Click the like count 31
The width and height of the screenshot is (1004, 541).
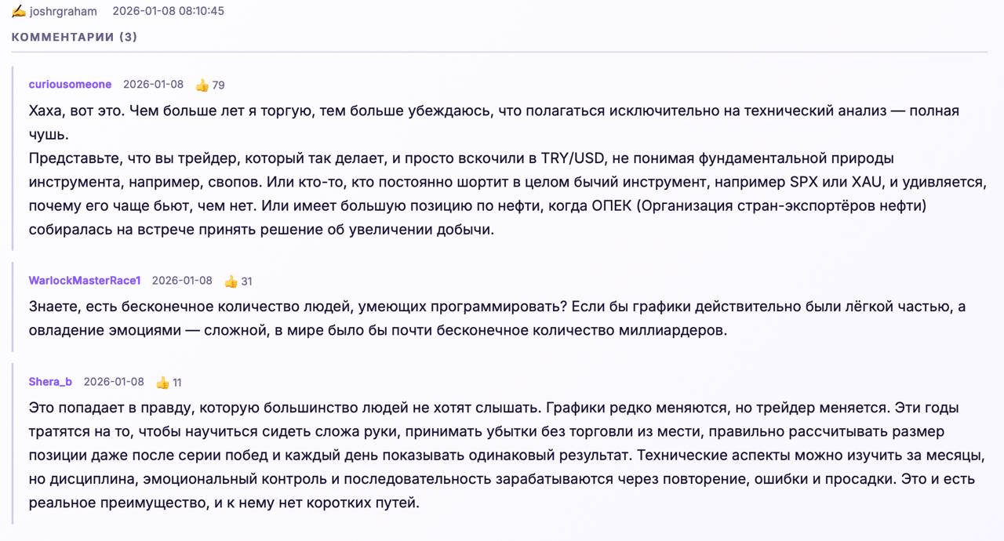[246, 281]
